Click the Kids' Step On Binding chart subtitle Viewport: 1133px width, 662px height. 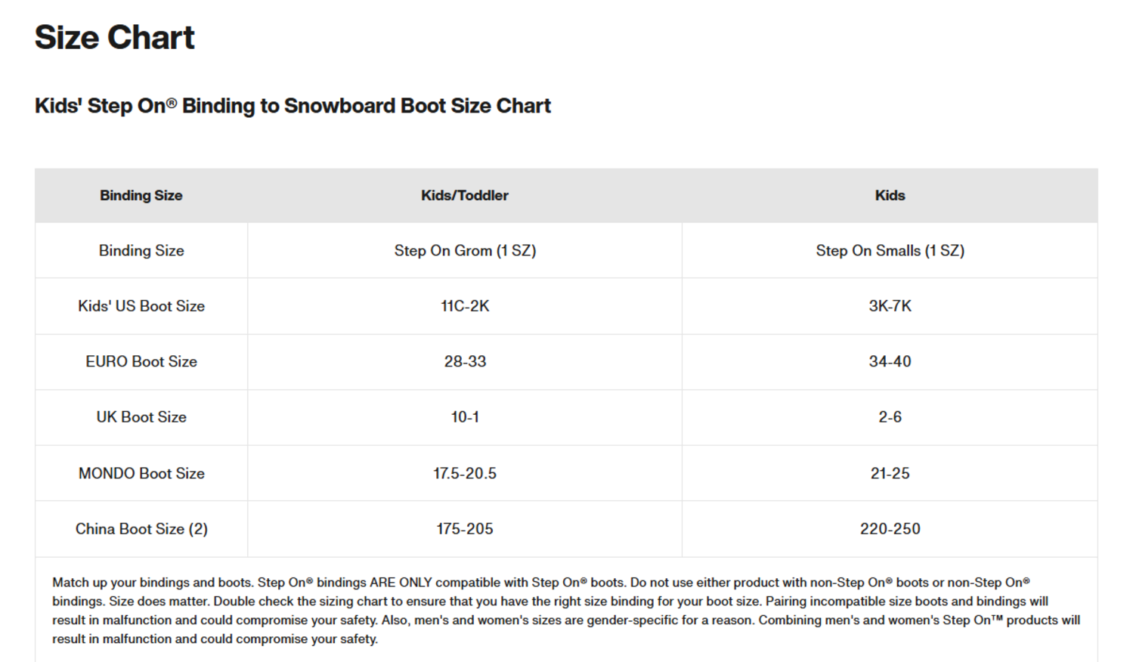[293, 106]
